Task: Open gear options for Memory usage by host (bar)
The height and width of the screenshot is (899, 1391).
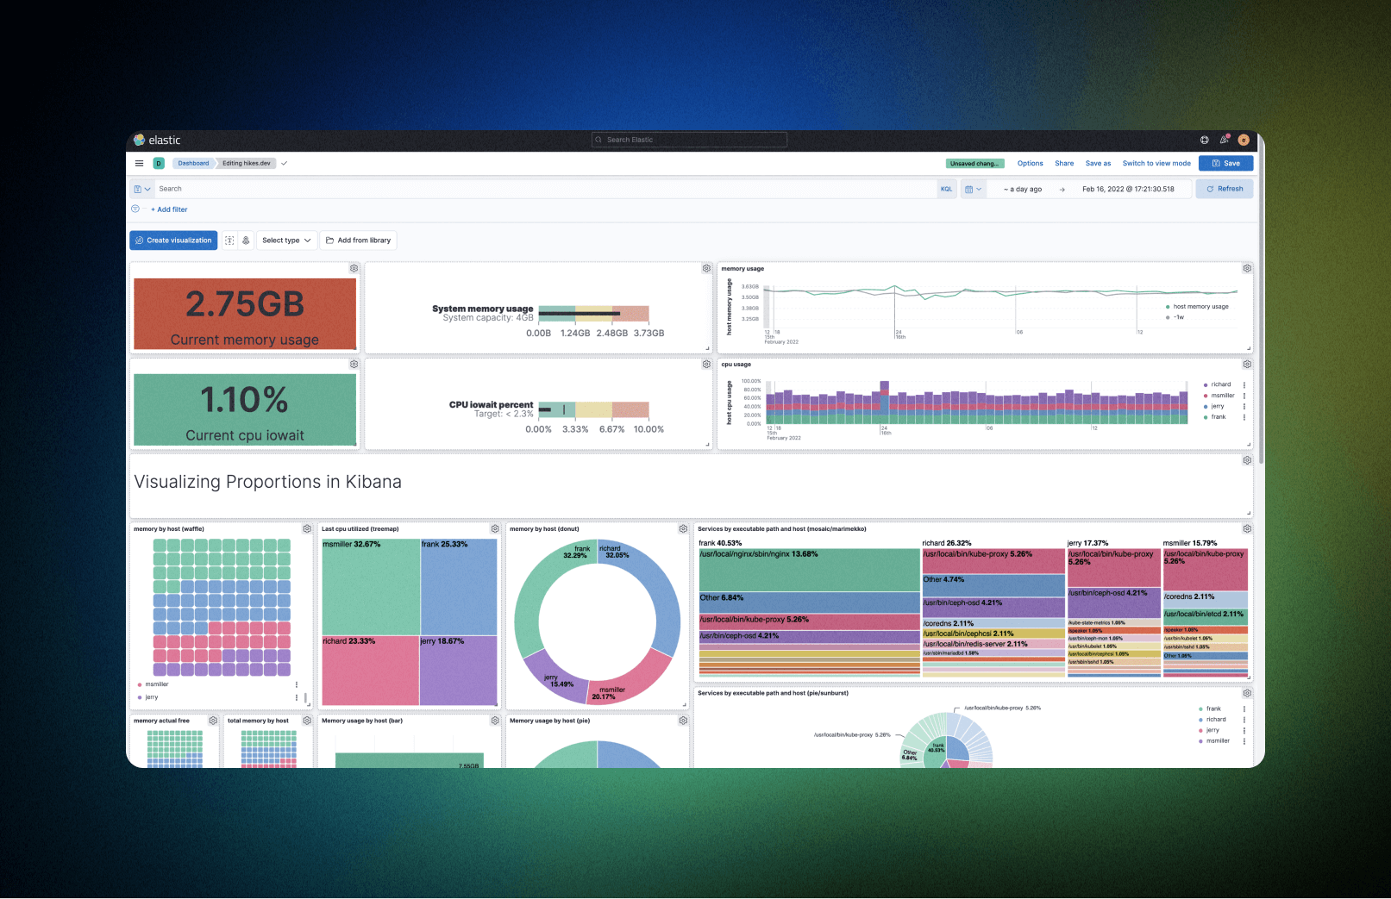Action: click(495, 721)
